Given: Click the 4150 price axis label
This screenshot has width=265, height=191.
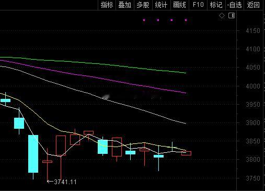Looking at the screenshot, I should point(253,31).
